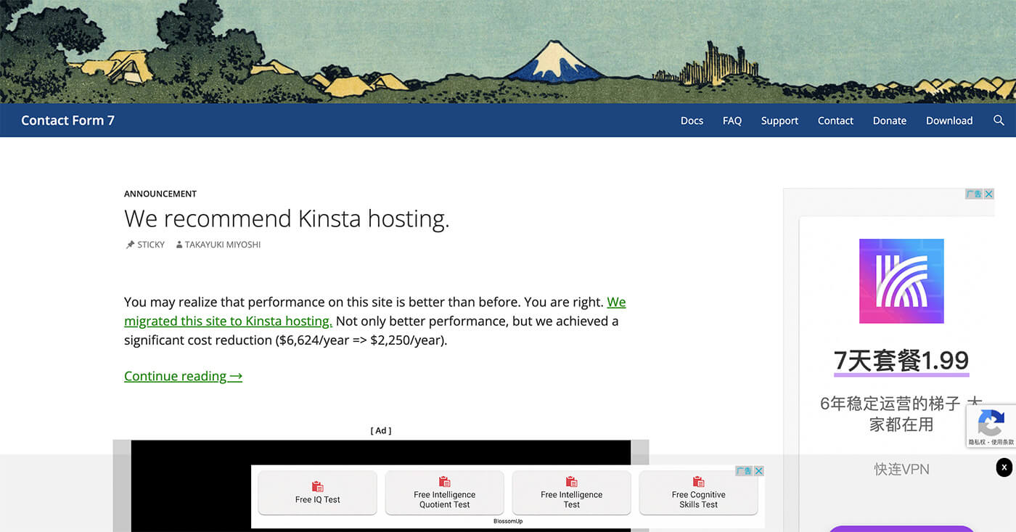Screen dimensions: 1016x532
Task: Click the '快连VPN' ad text
Action: tap(901, 470)
